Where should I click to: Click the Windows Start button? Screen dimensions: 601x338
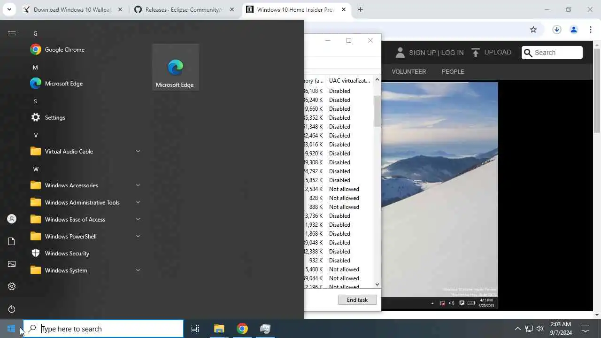coord(11,329)
